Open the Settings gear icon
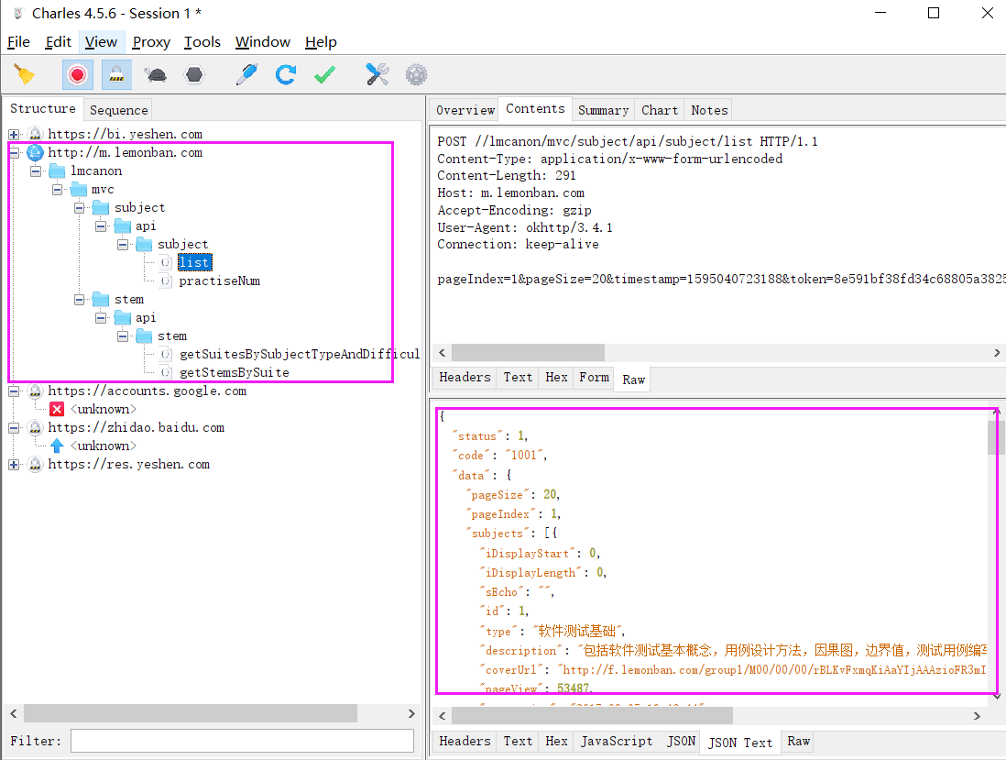Screen dimensions: 1006x760 (x=416, y=74)
